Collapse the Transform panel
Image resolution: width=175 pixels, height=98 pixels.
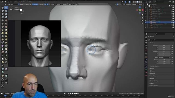click(x=152, y=43)
